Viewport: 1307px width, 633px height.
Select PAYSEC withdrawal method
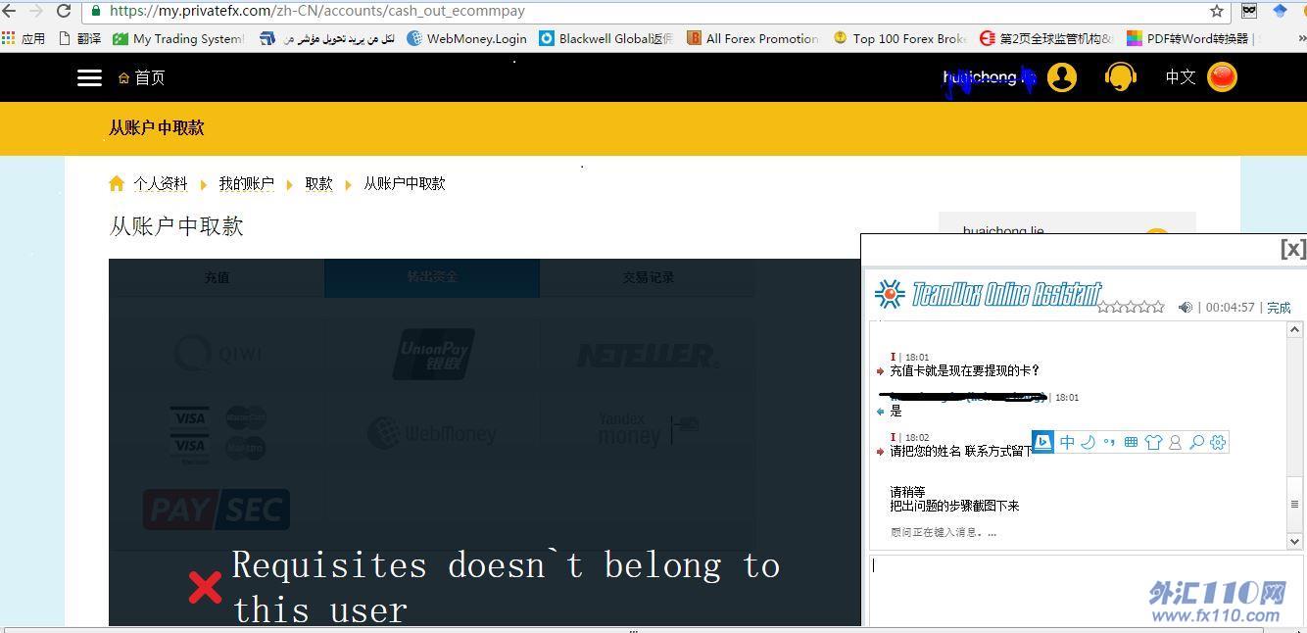[217, 510]
